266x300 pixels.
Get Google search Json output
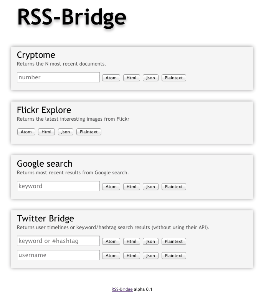coord(150,187)
